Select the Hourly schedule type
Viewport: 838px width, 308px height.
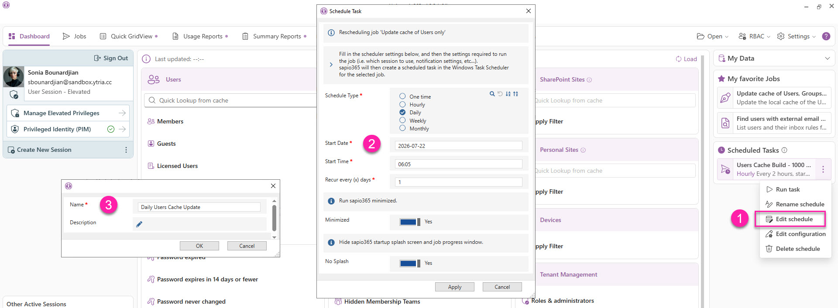[402, 104]
